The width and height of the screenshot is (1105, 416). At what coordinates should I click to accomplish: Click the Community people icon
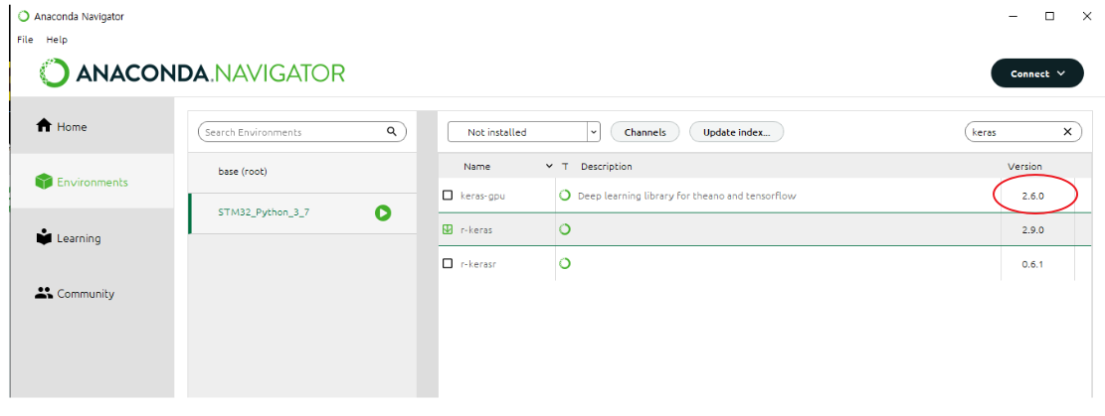(x=44, y=293)
